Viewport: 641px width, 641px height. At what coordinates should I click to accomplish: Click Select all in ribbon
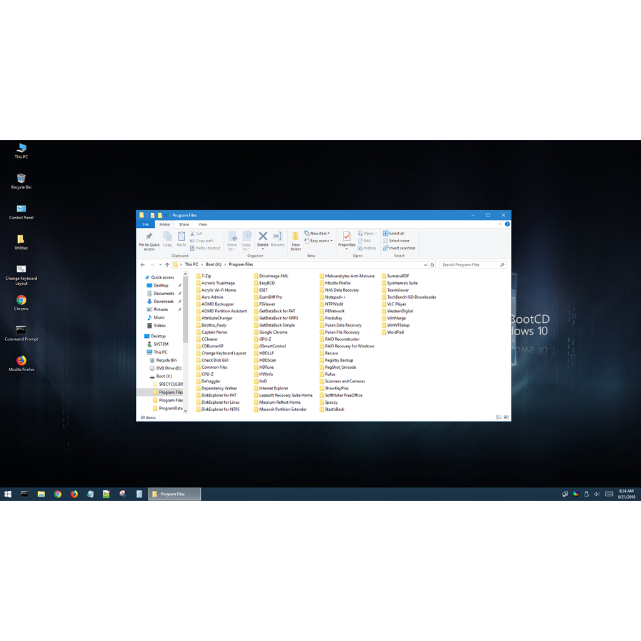point(394,233)
